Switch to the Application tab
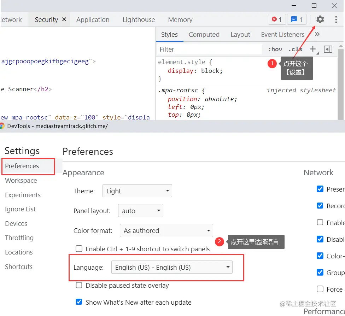Image resolution: width=345 pixels, height=316 pixels. click(x=93, y=19)
